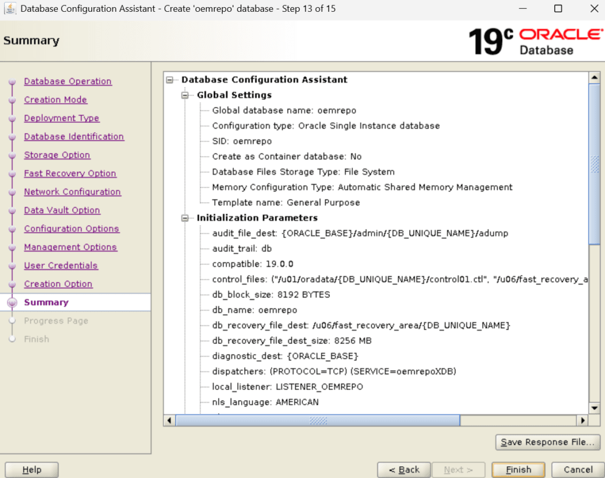
Task: Select 'compatible: 19.0.0' row
Action: [x=253, y=264]
